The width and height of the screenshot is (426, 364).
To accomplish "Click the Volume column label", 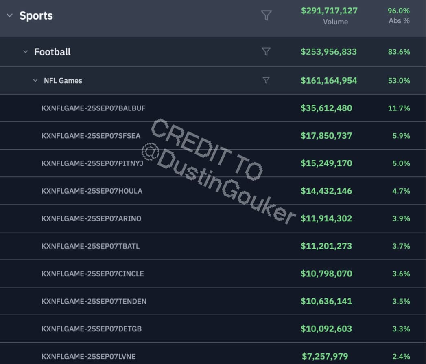I will [335, 22].
